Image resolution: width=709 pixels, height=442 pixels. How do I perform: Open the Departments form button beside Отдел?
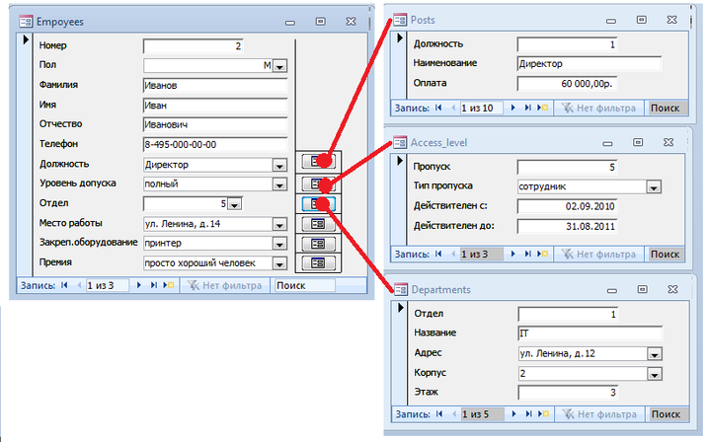[x=318, y=204]
